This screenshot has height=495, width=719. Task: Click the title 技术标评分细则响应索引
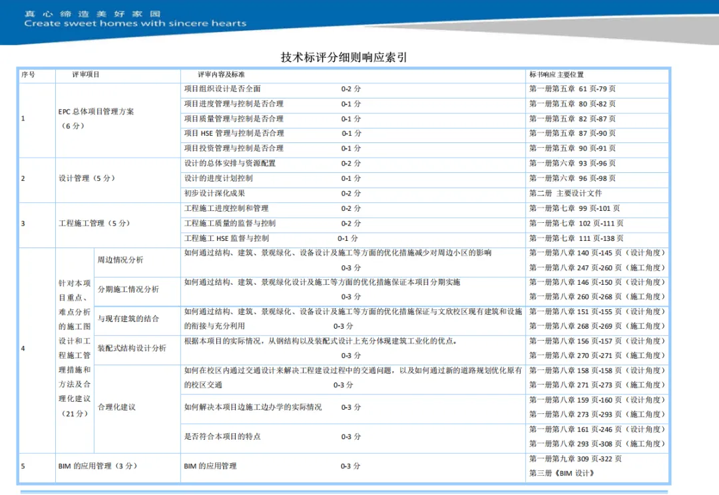(x=344, y=57)
